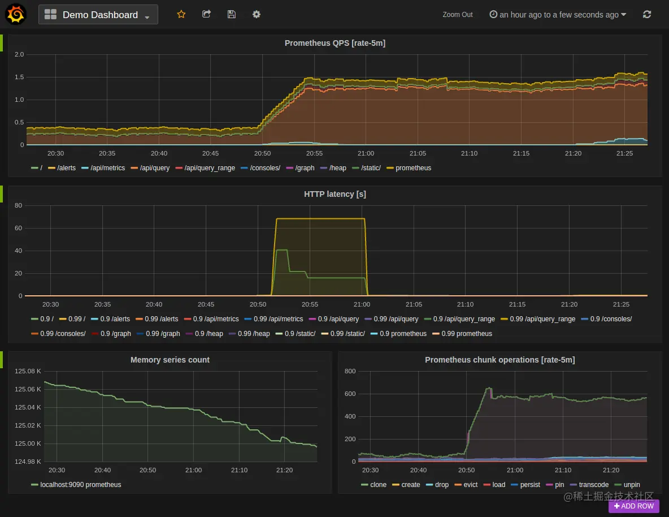Open the share dashboard icon

click(x=206, y=14)
